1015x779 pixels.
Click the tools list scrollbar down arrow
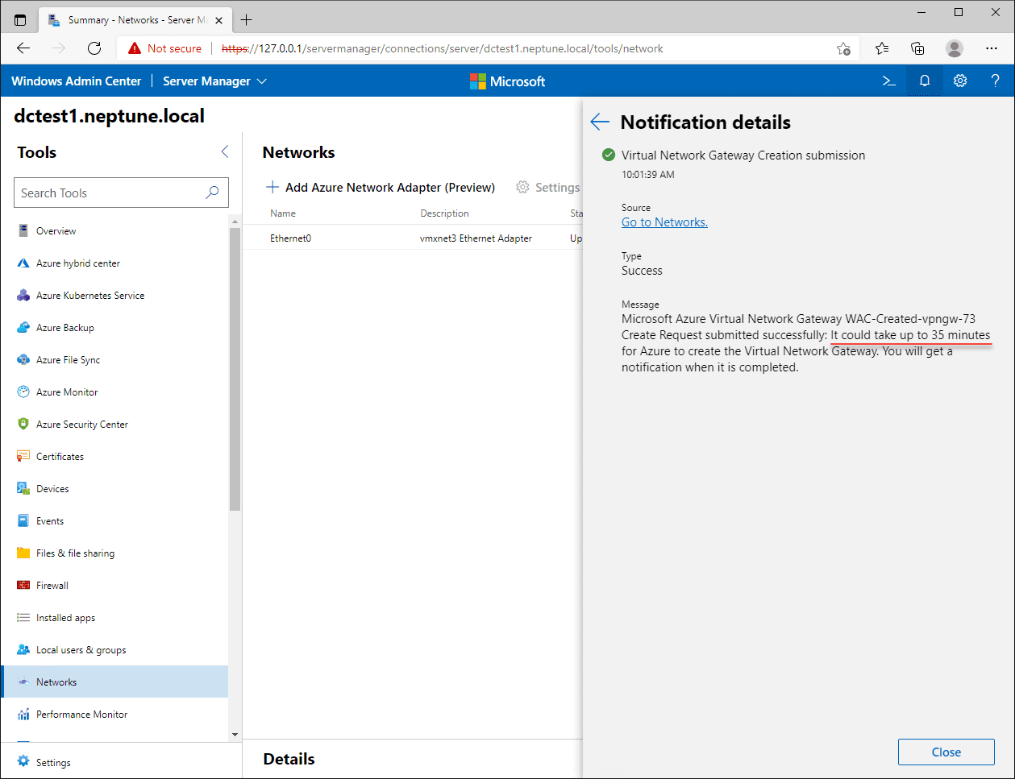(235, 734)
